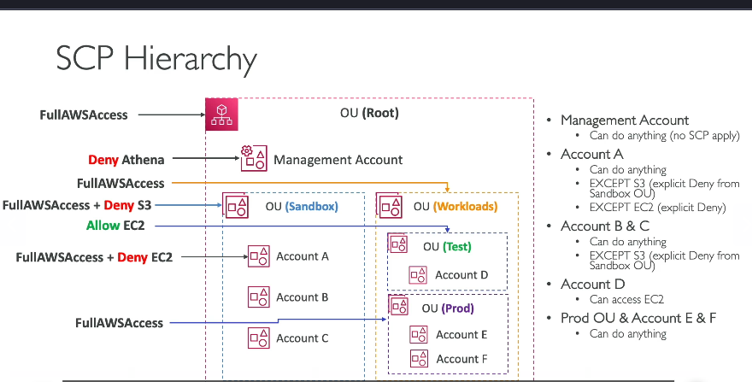Image resolution: width=752 pixels, height=382 pixels.
Task: Click the Account D bullet heading
Action: coord(593,284)
